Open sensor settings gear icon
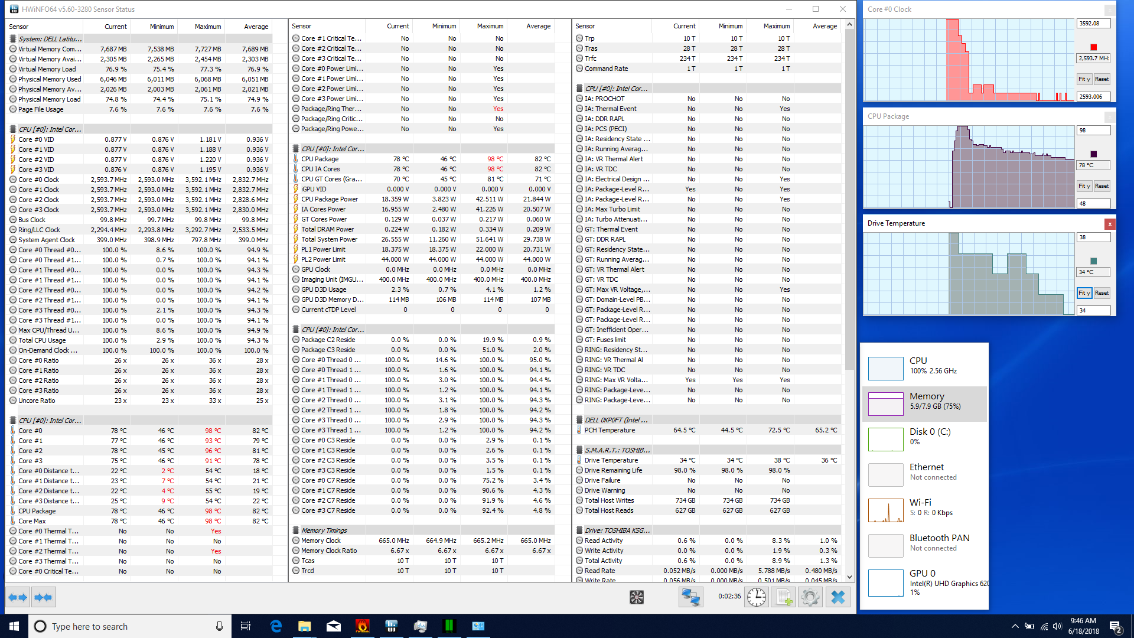This screenshot has width=1134, height=638. (810, 597)
